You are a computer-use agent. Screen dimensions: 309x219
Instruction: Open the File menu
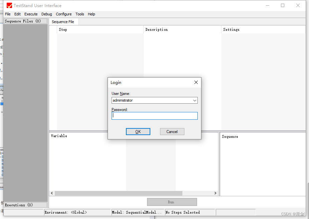[8, 14]
